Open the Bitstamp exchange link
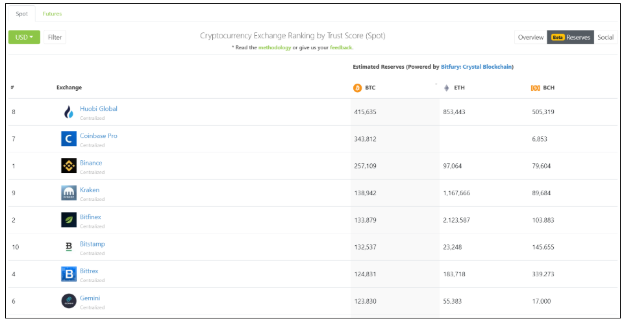This screenshot has width=624, height=323. pyautogui.click(x=92, y=243)
